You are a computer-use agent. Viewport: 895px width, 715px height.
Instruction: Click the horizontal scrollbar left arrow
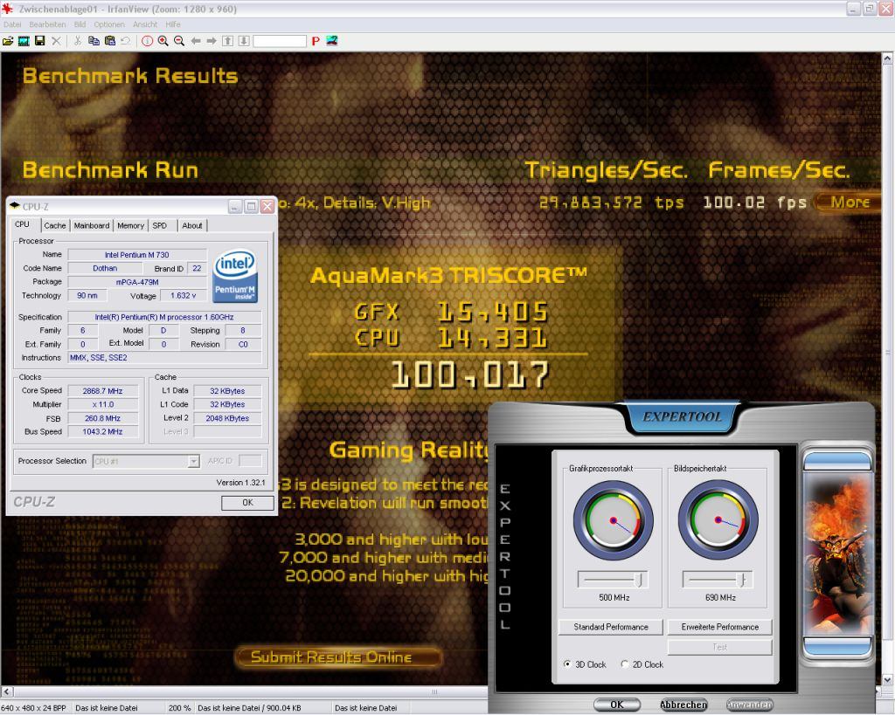(x=6, y=691)
